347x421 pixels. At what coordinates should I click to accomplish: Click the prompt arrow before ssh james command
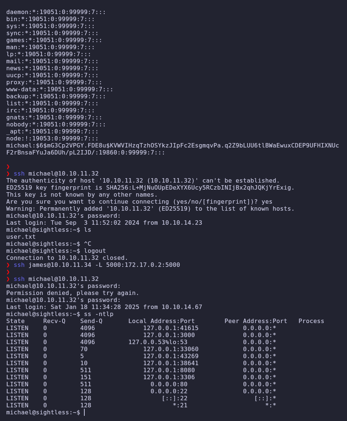(8, 265)
